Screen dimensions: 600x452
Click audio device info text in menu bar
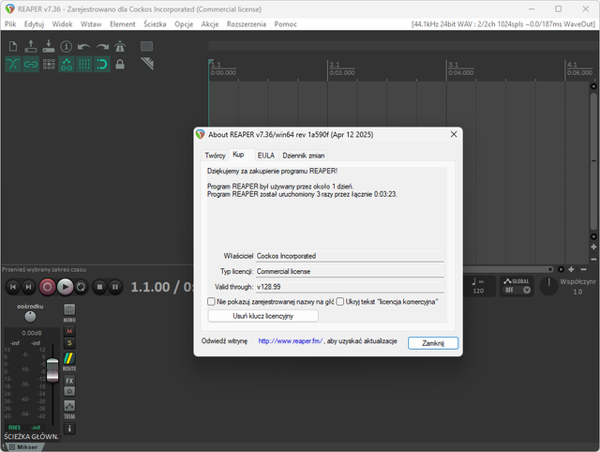click(503, 24)
